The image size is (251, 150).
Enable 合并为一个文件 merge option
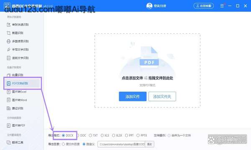coord(179,135)
